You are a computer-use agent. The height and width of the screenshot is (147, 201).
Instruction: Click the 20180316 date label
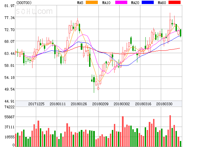143,104
